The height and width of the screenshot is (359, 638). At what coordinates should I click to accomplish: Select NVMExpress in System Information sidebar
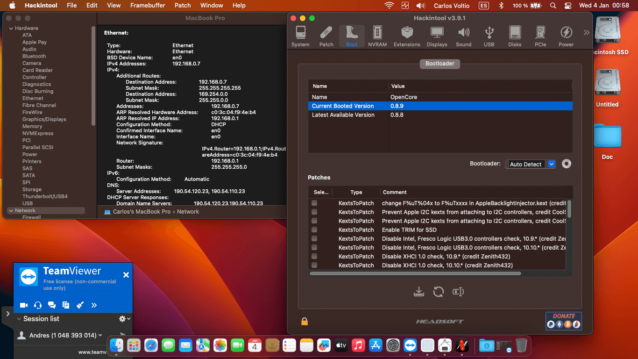pyautogui.click(x=38, y=133)
